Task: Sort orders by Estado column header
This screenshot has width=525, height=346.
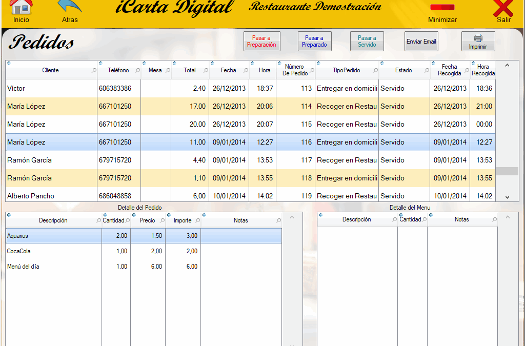Action: 403,70
